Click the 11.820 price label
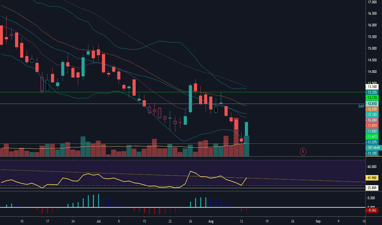The image size is (382, 225). pyautogui.click(x=372, y=131)
